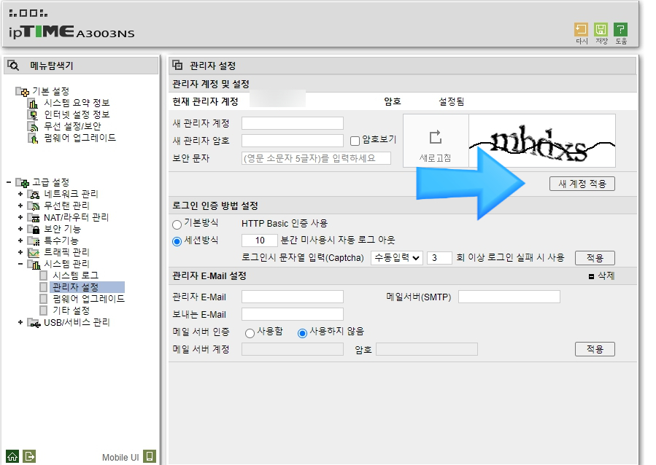Image resolution: width=656 pixels, height=465 pixels.
Task: Select 관리자 설정 menu item
Action: coord(76,287)
